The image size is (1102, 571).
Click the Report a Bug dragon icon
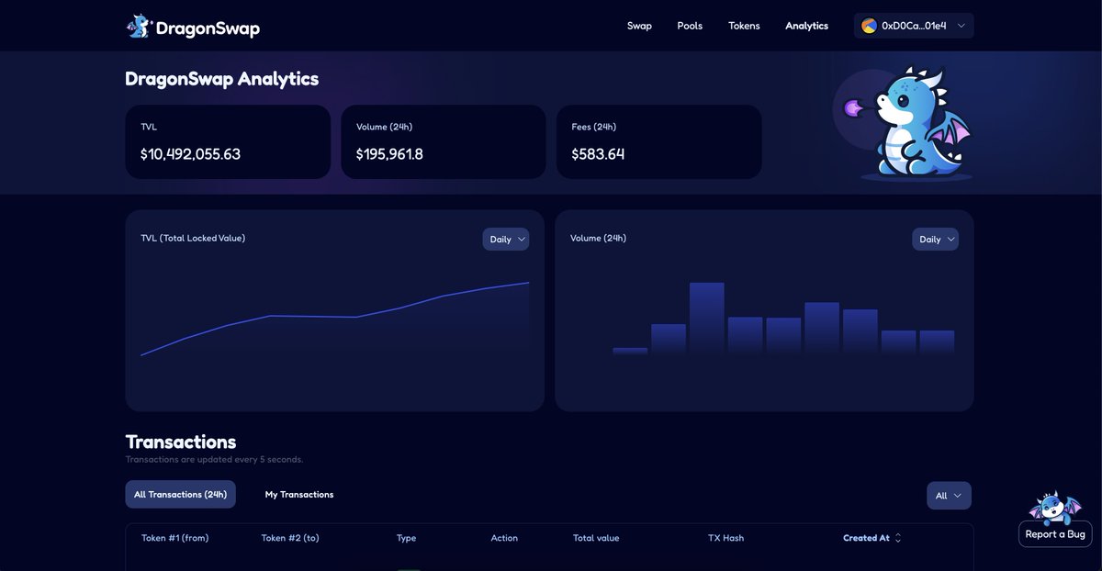pos(1055,507)
